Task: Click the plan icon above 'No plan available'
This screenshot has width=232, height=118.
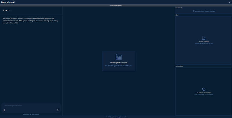Action: click(x=204, y=38)
